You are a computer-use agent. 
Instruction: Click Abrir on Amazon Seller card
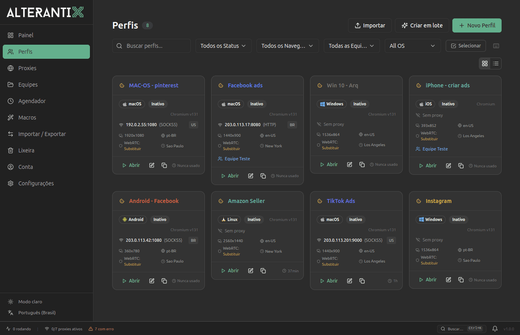tap(230, 271)
